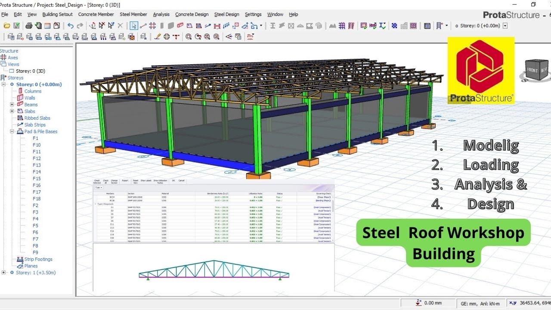Screen dimensions: 551x310
Task: Select the Walls tree item
Action: (x=30, y=98)
